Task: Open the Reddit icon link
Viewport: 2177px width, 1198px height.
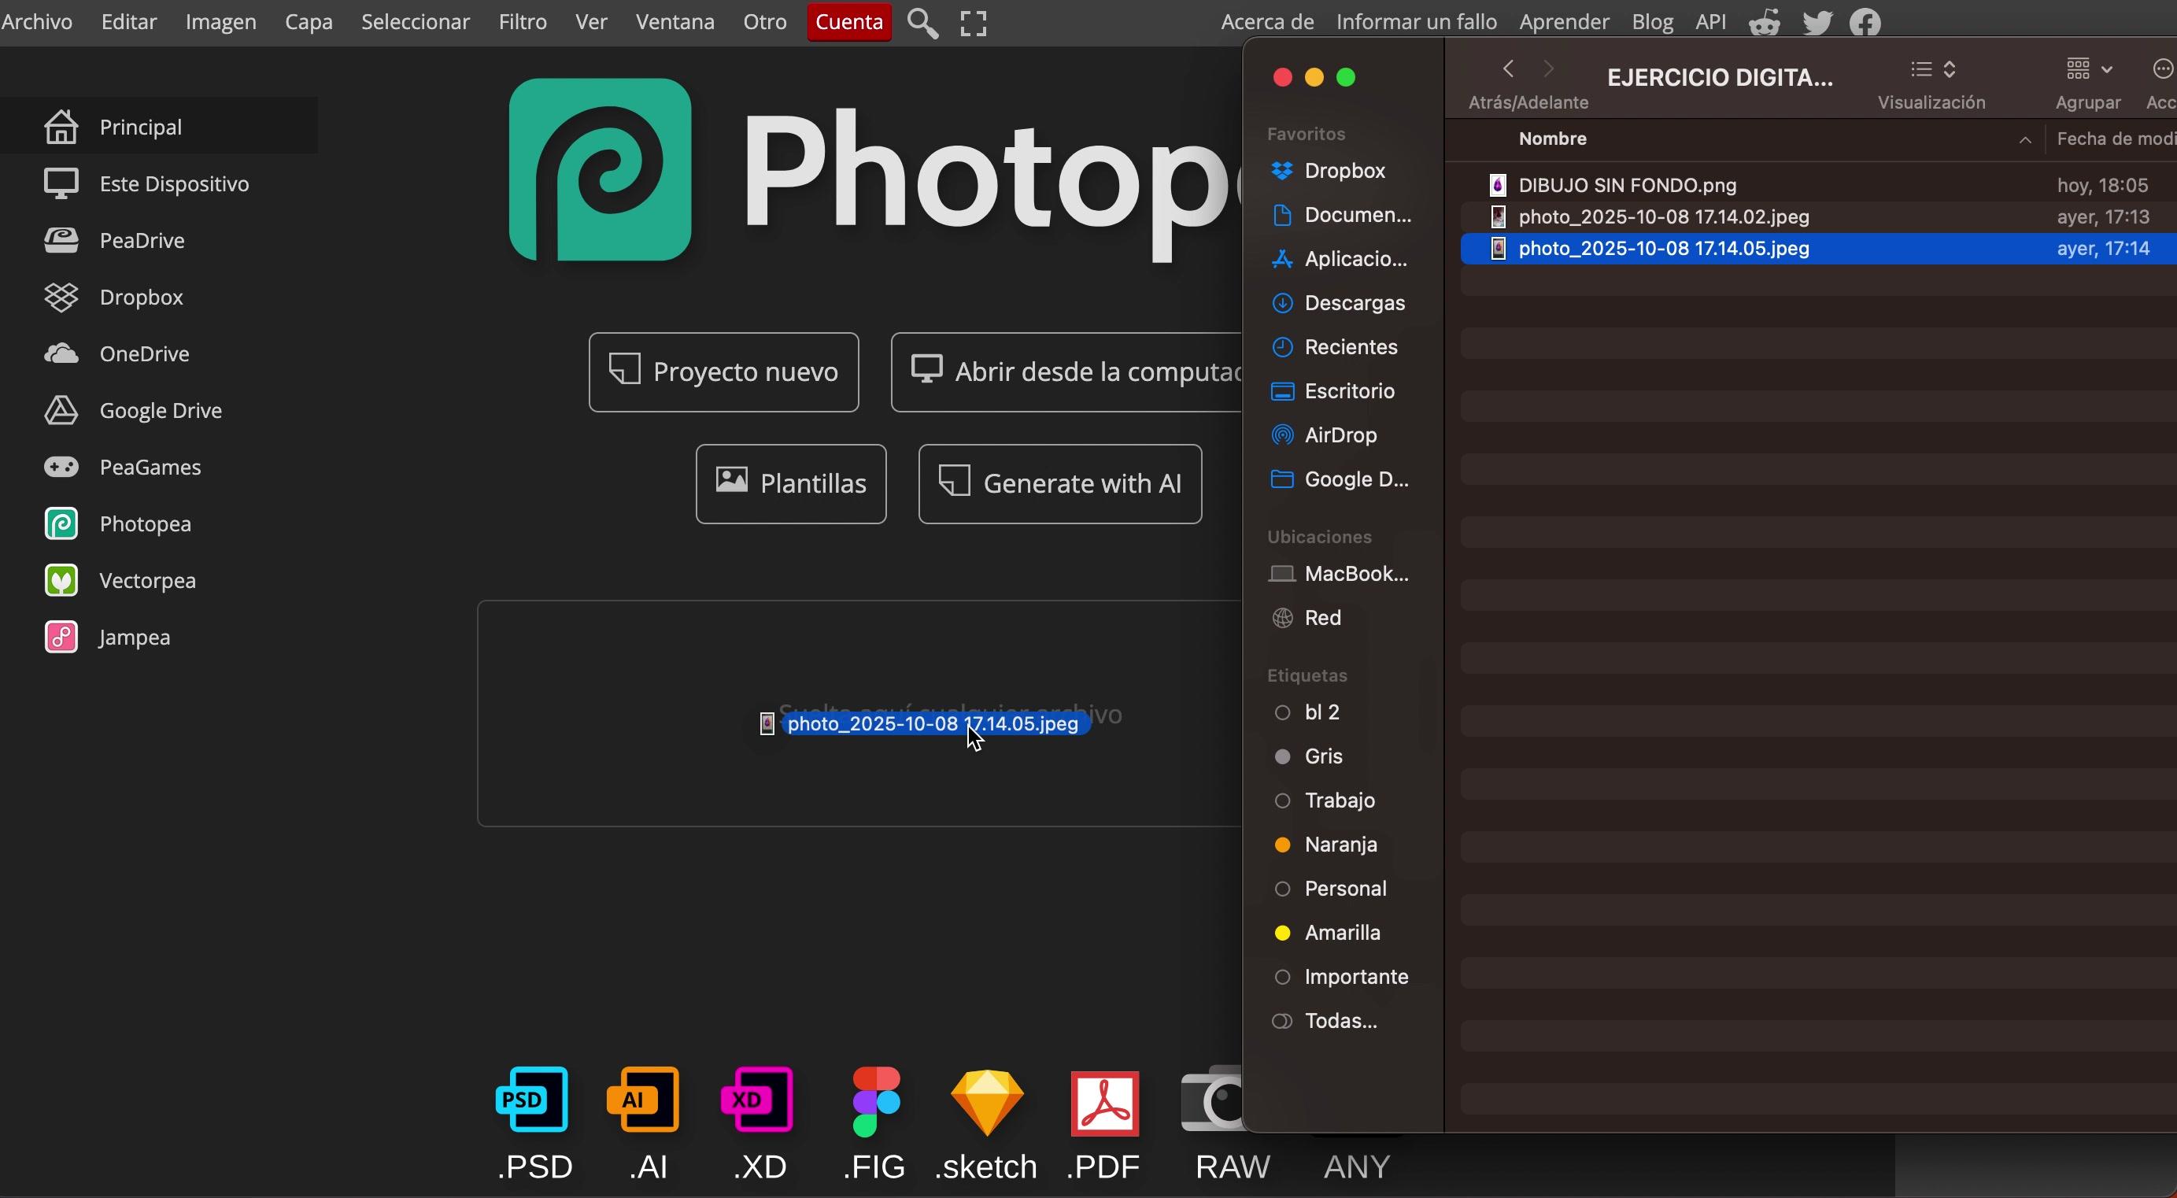Action: point(1765,23)
